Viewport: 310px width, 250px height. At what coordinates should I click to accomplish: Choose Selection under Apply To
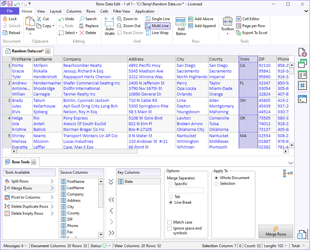216,183
